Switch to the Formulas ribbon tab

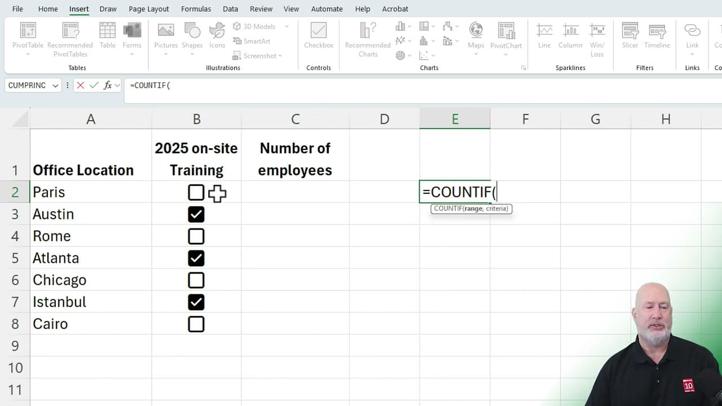(x=196, y=8)
